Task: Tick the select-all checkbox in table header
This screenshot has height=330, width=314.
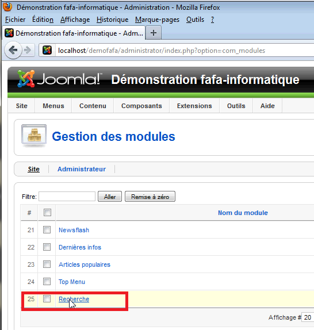Action: pyautogui.click(x=47, y=212)
